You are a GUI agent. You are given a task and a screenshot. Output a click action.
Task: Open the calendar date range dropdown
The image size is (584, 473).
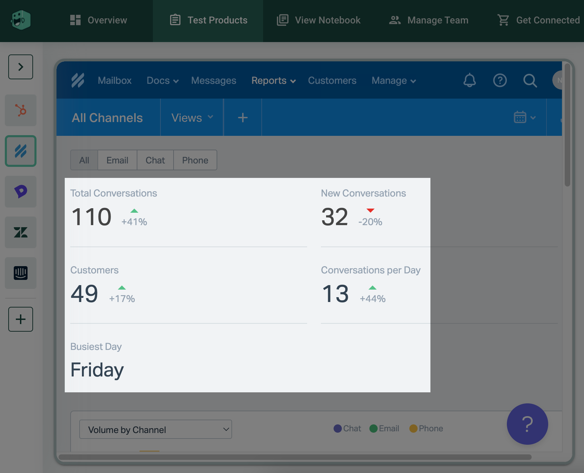point(524,118)
